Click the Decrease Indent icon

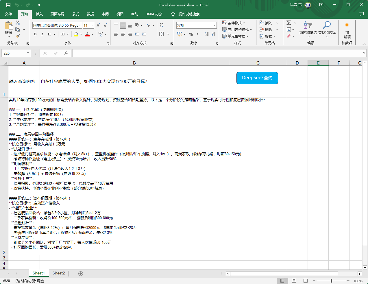point(137,34)
